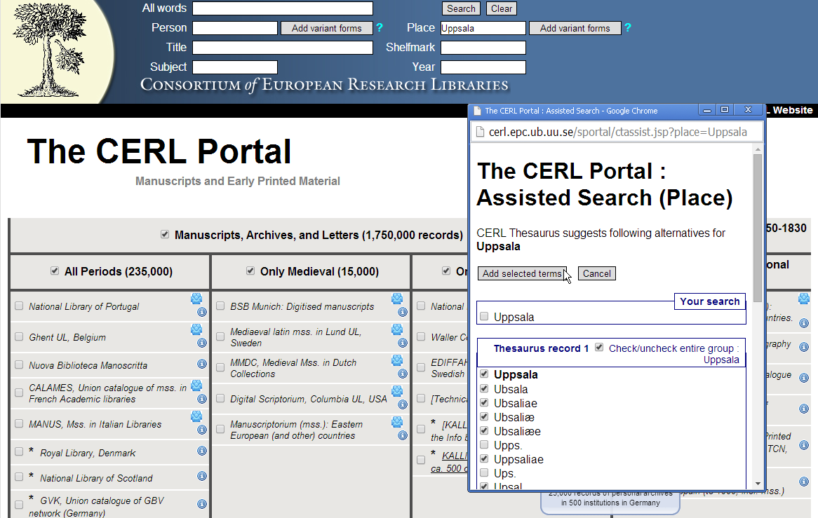Click popup scrollbar down arrow
Viewport: 818px width, 518px height.
(x=758, y=484)
